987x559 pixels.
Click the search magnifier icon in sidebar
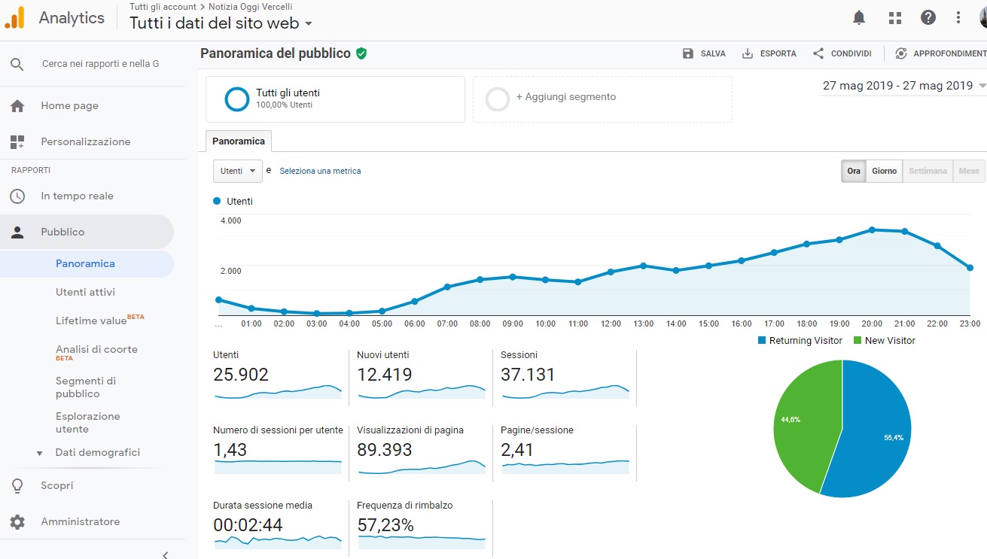click(17, 64)
